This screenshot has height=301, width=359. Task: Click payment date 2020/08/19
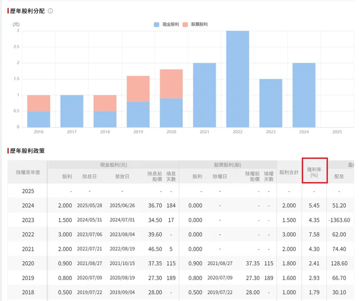[x=122, y=278]
